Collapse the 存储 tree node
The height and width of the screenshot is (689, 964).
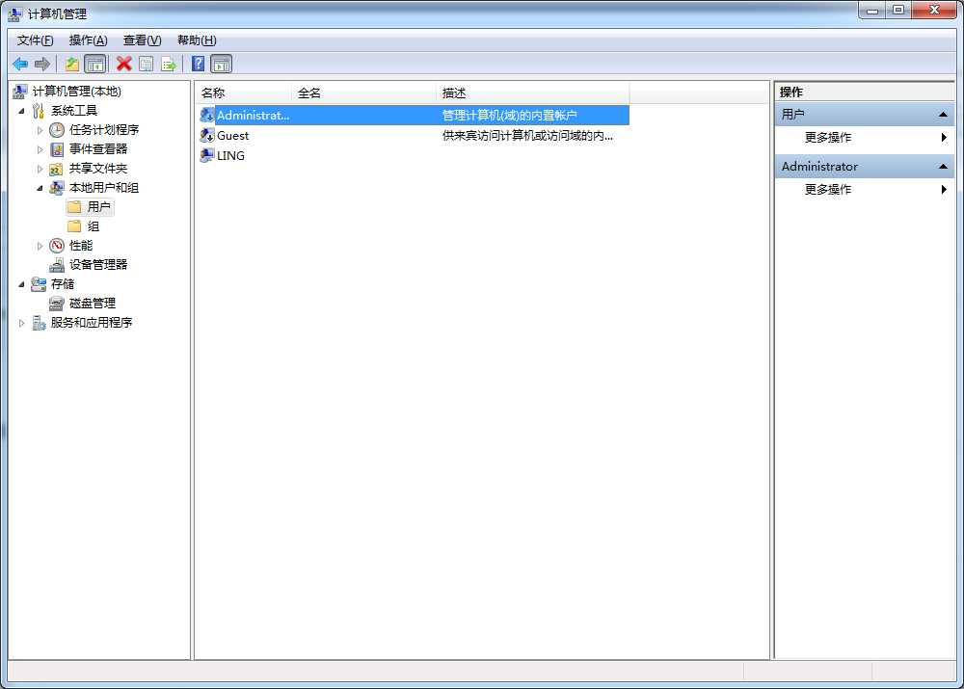(x=21, y=284)
